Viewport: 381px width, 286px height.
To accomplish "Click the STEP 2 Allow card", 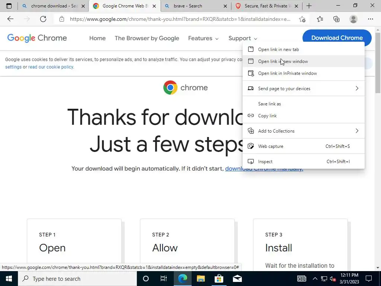I will tap(188, 244).
